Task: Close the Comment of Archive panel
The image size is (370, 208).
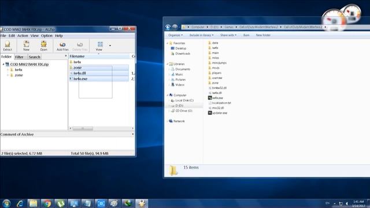Action: tap(132, 134)
